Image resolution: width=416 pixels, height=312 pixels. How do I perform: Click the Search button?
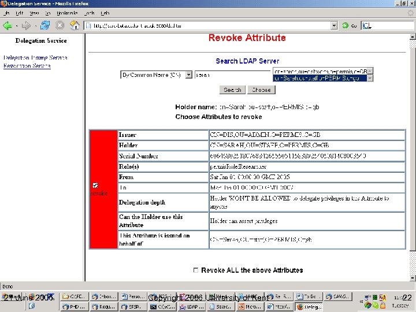[x=232, y=90]
